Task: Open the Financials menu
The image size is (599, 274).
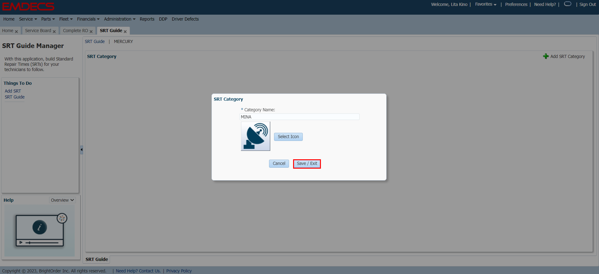Action: pyautogui.click(x=88, y=19)
